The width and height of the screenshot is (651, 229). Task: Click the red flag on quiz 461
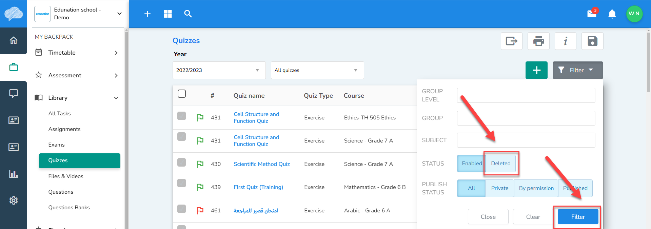tap(200, 211)
